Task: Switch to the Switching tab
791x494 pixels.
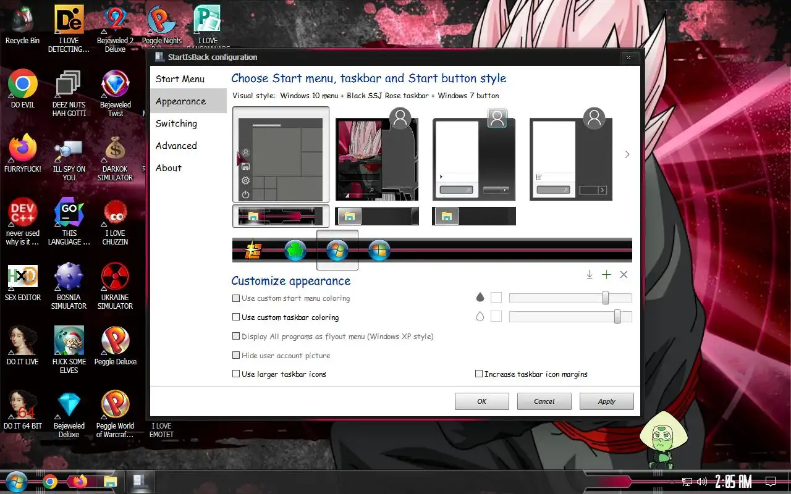Action: click(176, 124)
